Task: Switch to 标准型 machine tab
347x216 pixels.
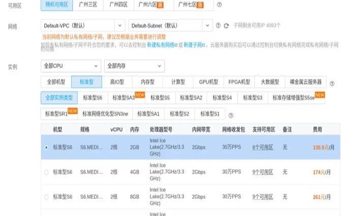Action: (86, 82)
